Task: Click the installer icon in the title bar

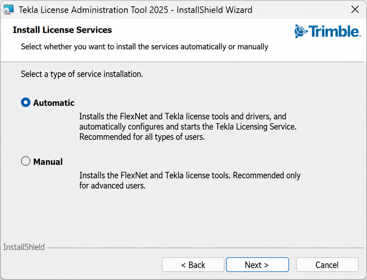Action: click(x=8, y=10)
